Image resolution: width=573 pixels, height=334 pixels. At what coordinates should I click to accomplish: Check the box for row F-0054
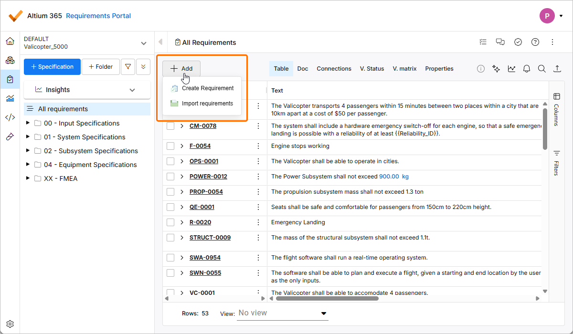coord(170,146)
